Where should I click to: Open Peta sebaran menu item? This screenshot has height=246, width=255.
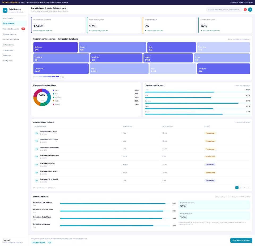coord(14,45)
